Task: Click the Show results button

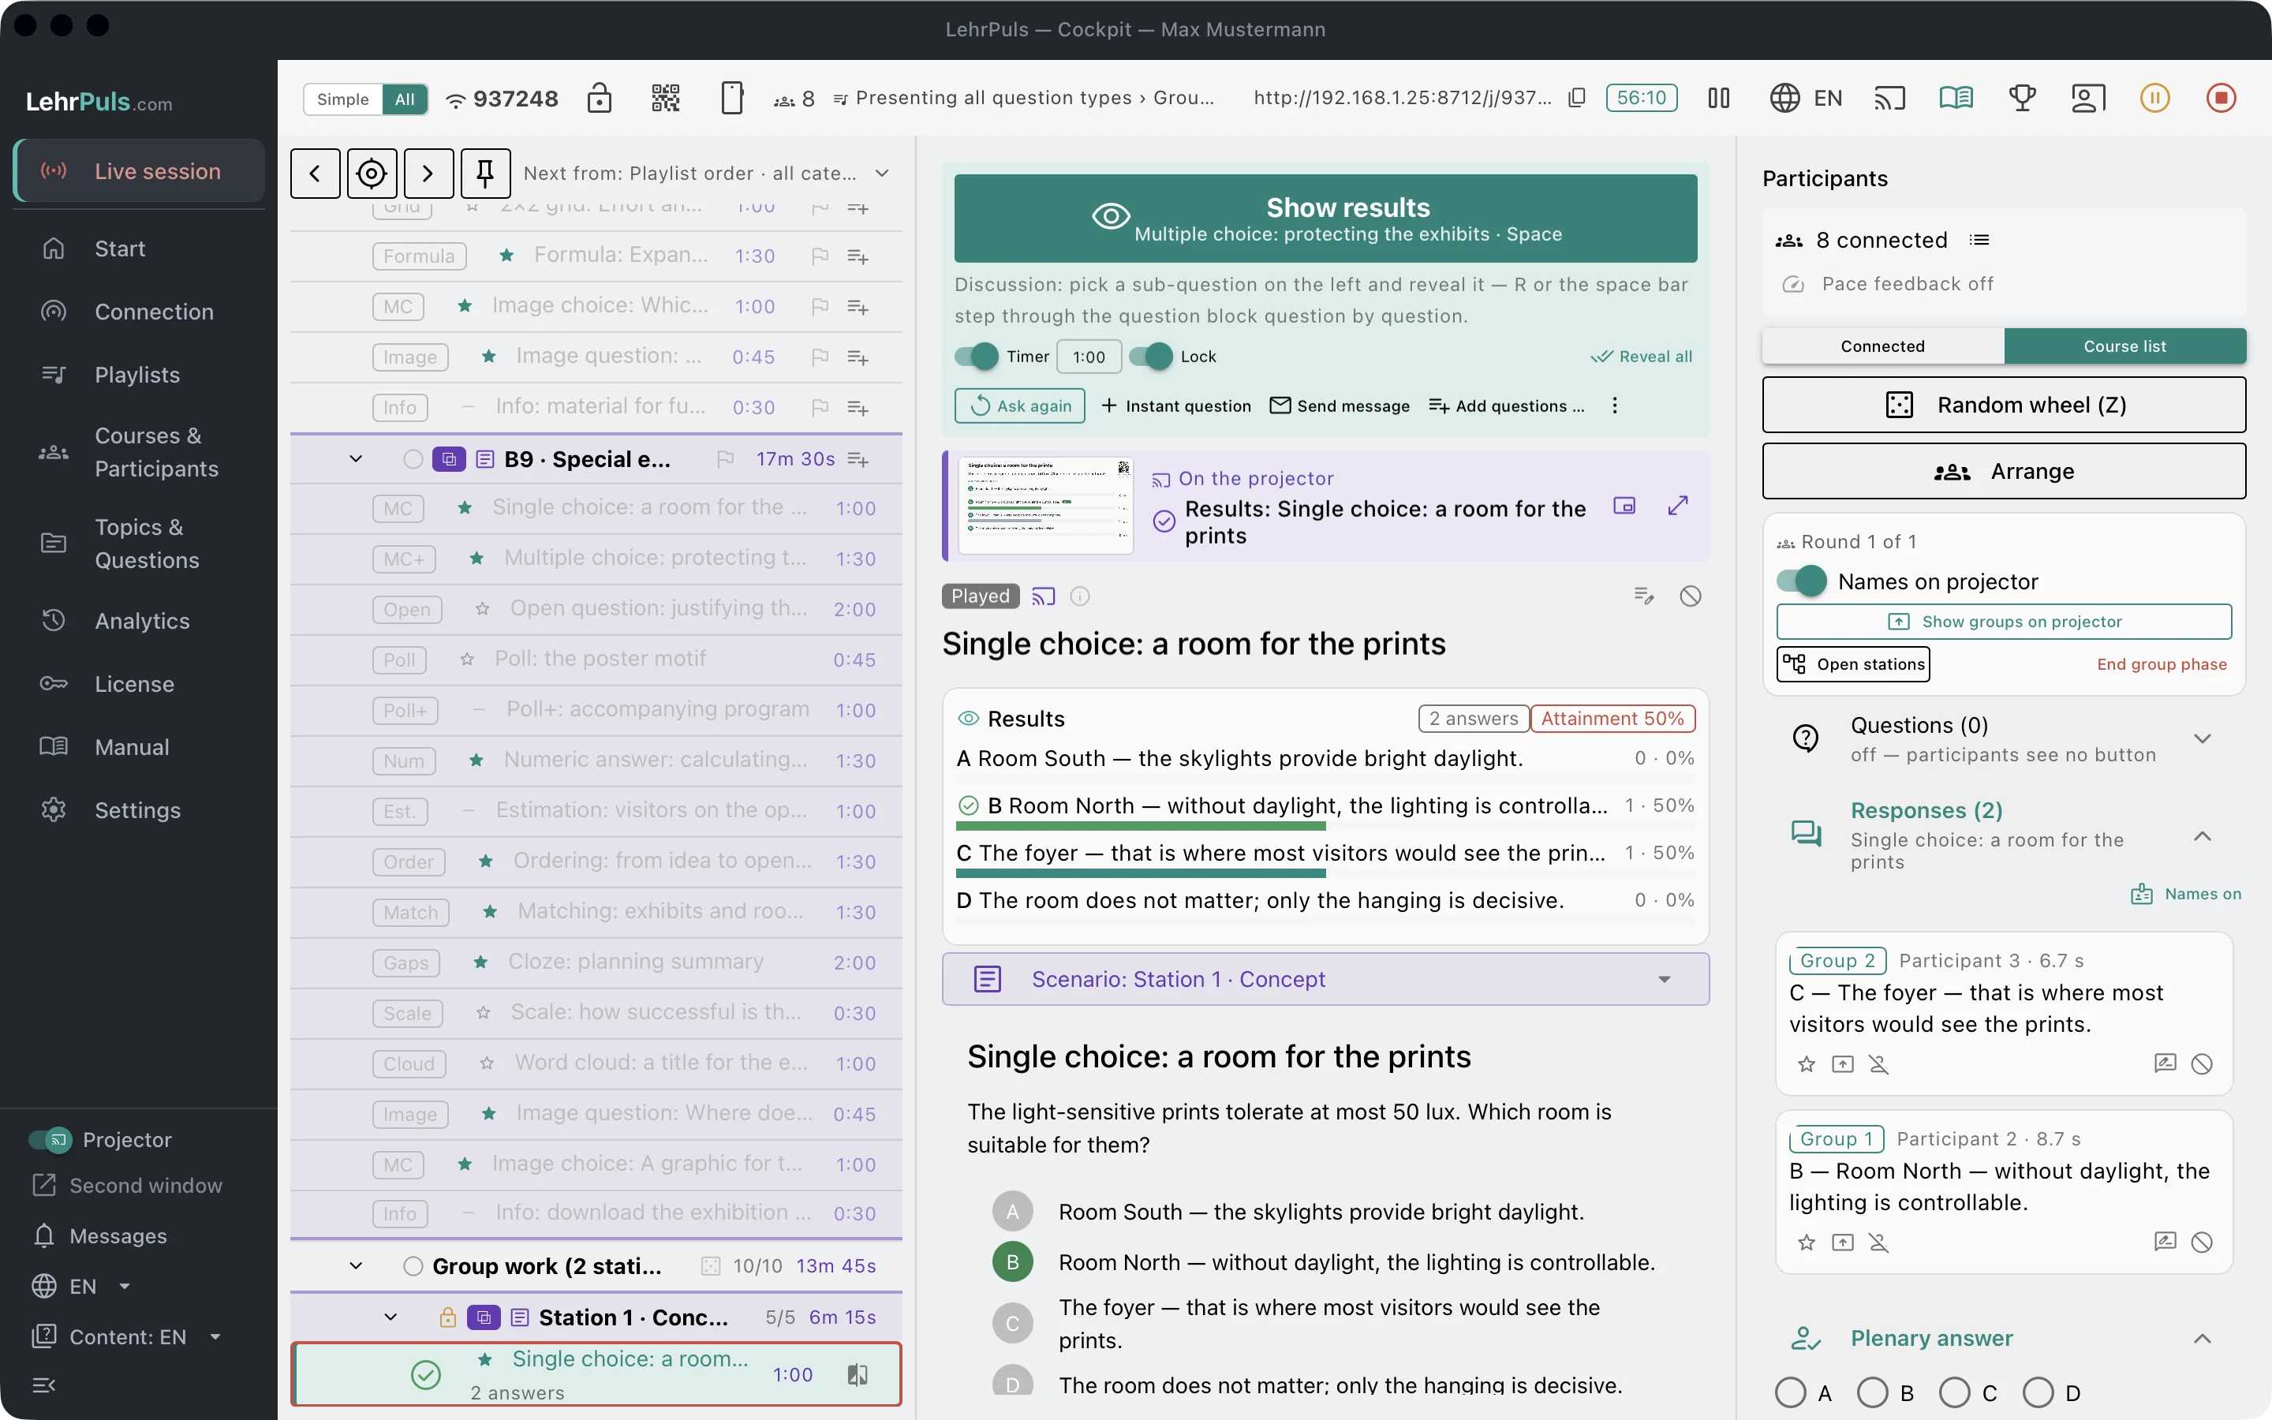Action: click(1325, 219)
